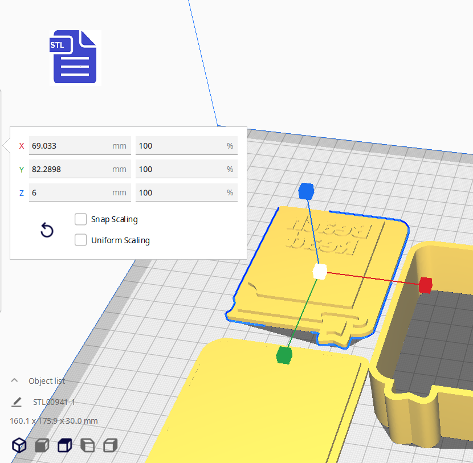Viewport: 473px width, 463px height.
Task: Switch to left side view cube icon
Action: tap(87, 445)
